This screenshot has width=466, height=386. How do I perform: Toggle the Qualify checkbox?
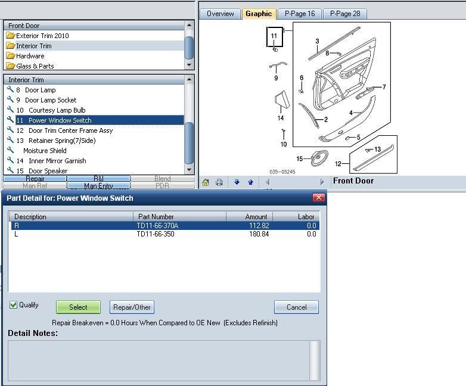click(x=13, y=305)
